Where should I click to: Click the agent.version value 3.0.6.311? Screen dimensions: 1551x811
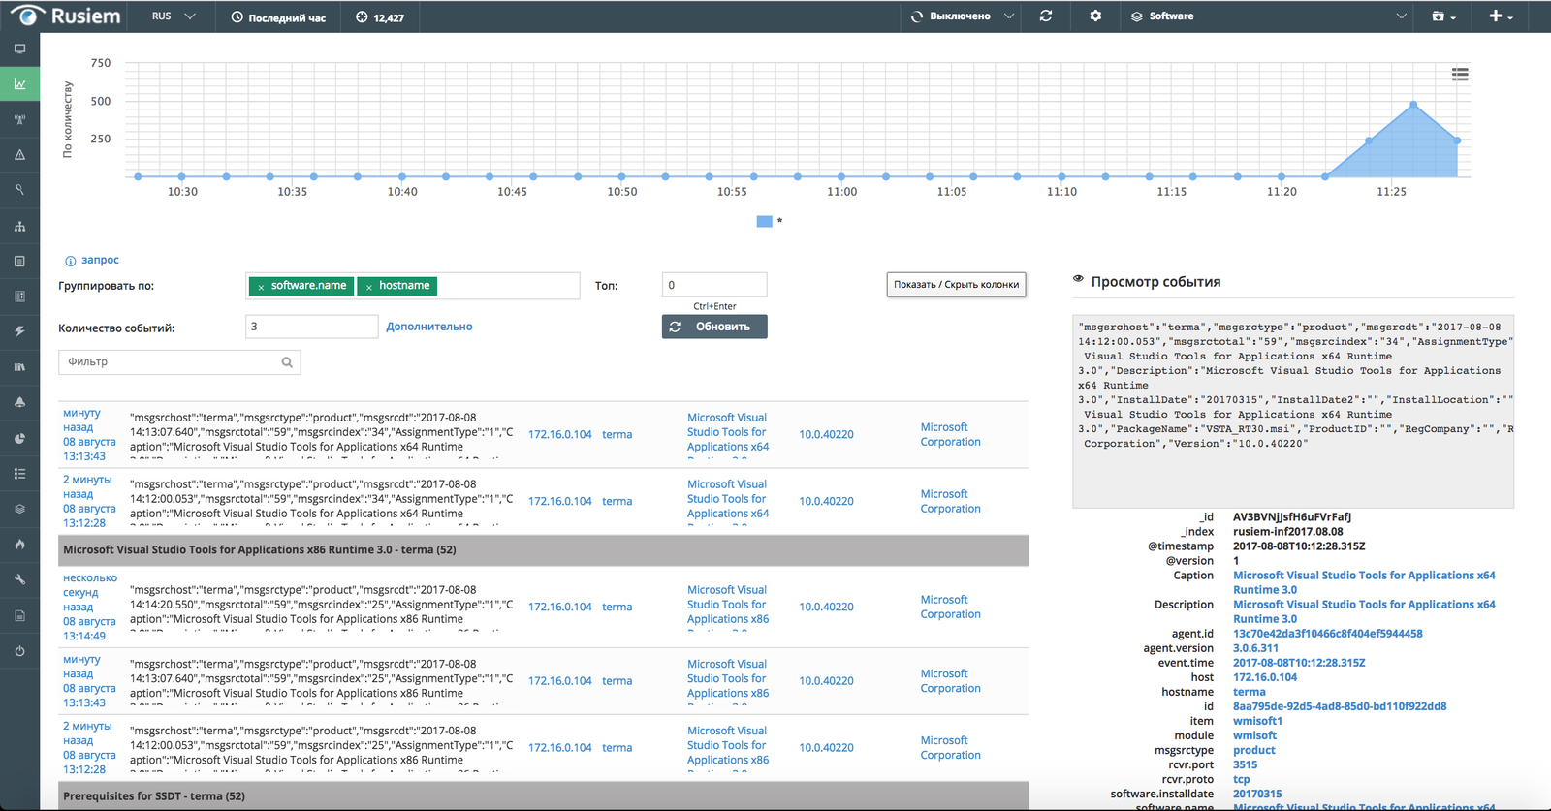click(x=1255, y=648)
